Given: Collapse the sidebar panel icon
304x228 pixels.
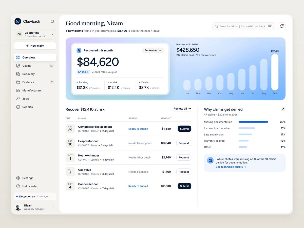Looking at the screenshot, I should pyautogui.click(x=52, y=21).
